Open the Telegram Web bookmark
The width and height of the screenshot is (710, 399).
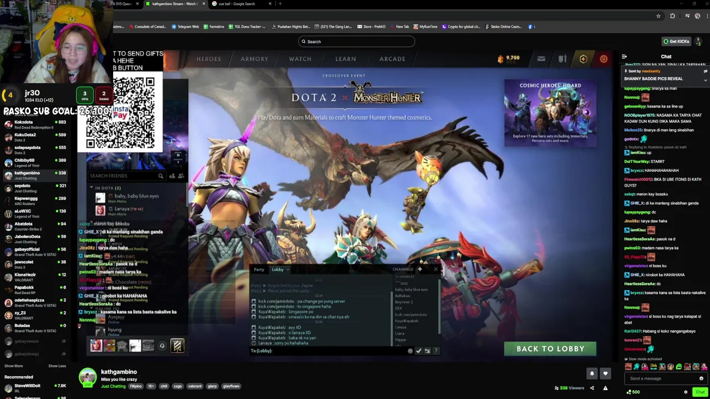pos(185,27)
